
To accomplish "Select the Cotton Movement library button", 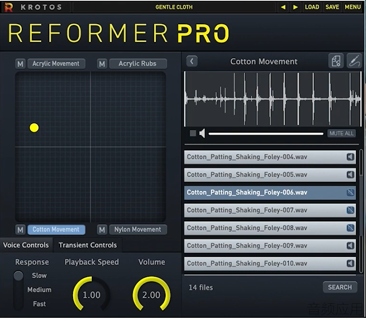I will point(56,229).
